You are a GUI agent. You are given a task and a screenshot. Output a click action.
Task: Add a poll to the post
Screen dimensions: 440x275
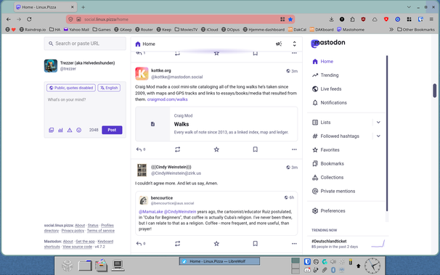(x=60, y=130)
